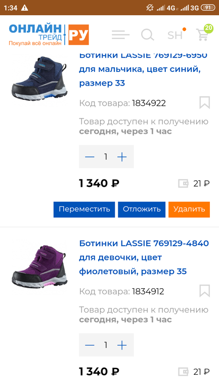The image size is (219, 390).
Task: Tap the bonus wallet icon beside 1 340 ₽ blue boots
Action: pyautogui.click(x=183, y=183)
